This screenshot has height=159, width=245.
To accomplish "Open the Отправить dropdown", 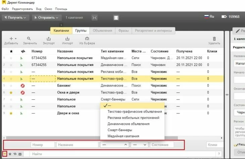I will pos(47,18).
